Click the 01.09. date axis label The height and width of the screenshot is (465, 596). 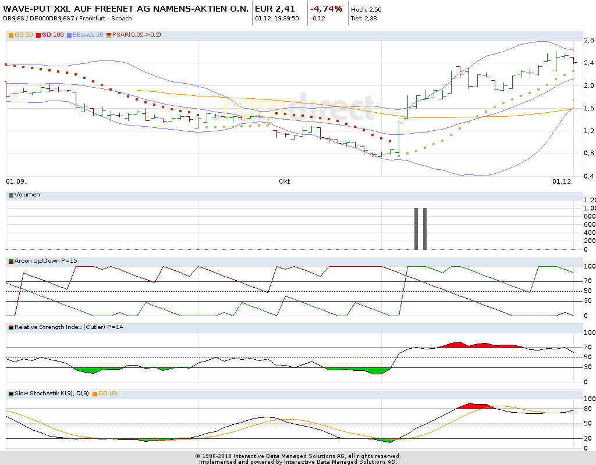click(x=16, y=182)
